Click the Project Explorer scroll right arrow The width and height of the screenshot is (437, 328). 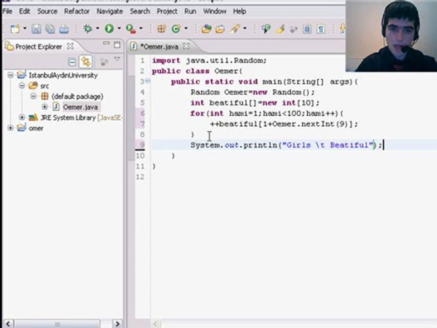click(x=117, y=324)
